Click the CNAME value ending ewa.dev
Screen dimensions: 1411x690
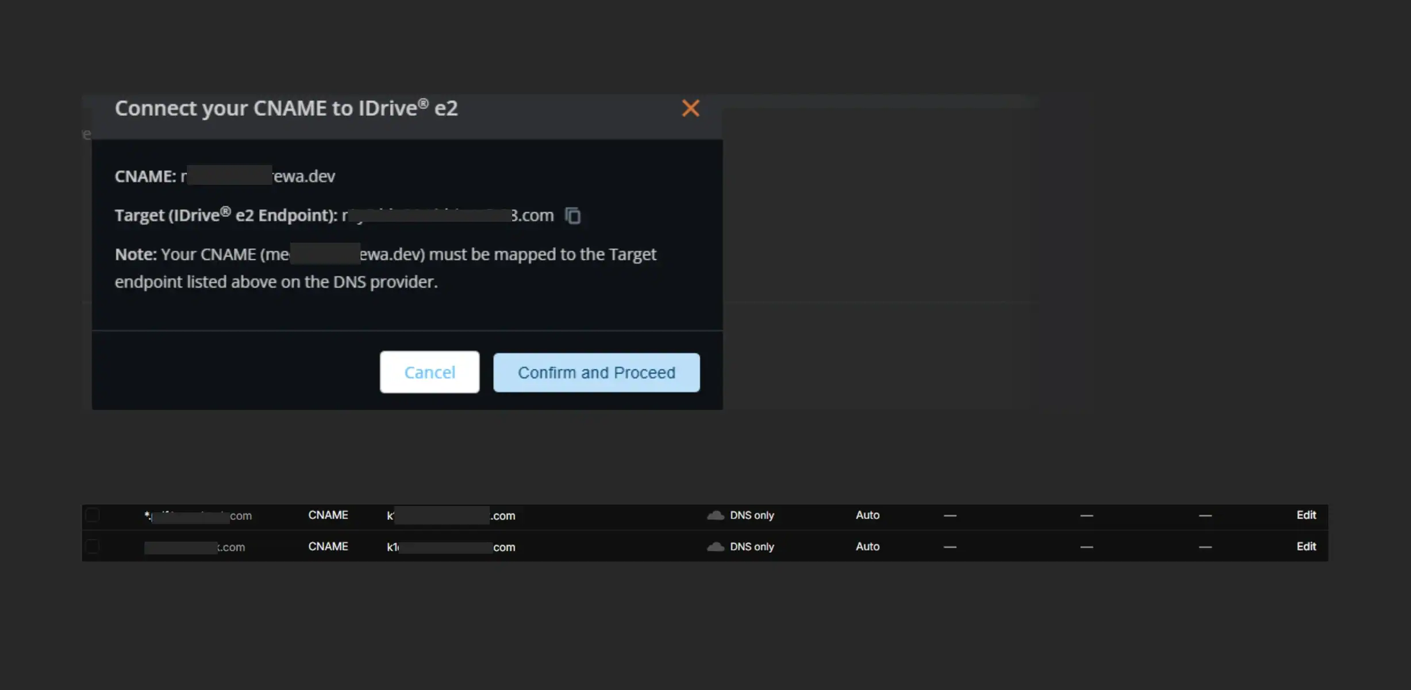tap(258, 176)
